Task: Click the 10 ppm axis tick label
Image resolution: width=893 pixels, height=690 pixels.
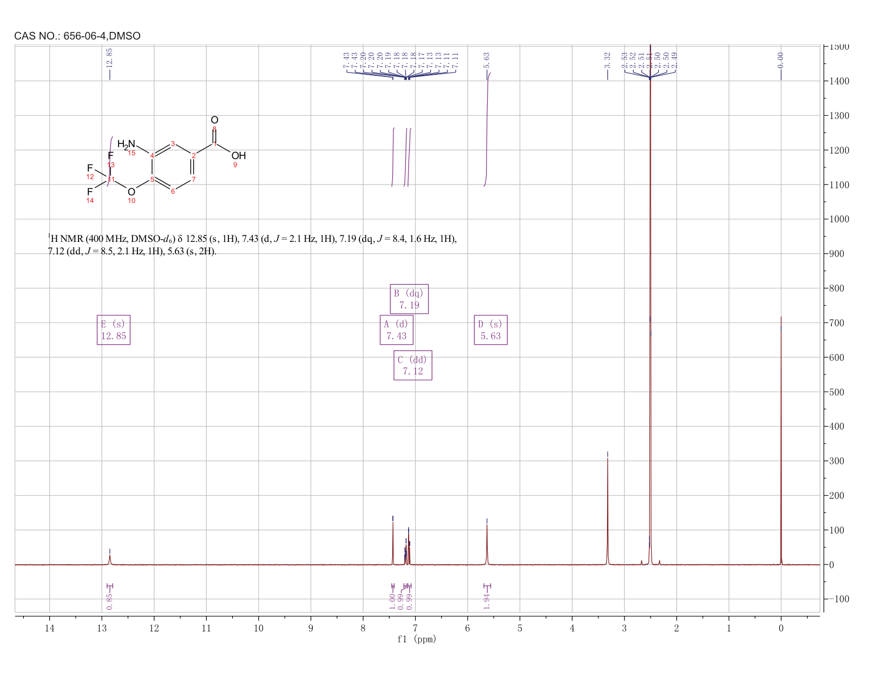Action: (x=258, y=628)
